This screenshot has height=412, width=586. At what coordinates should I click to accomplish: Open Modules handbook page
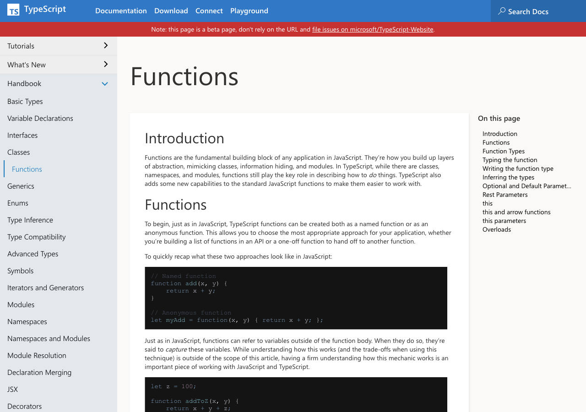click(x=21, y=304)
